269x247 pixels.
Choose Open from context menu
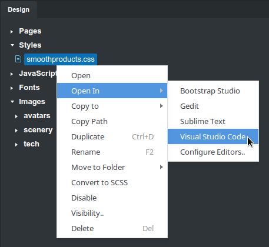coord(112,75)
